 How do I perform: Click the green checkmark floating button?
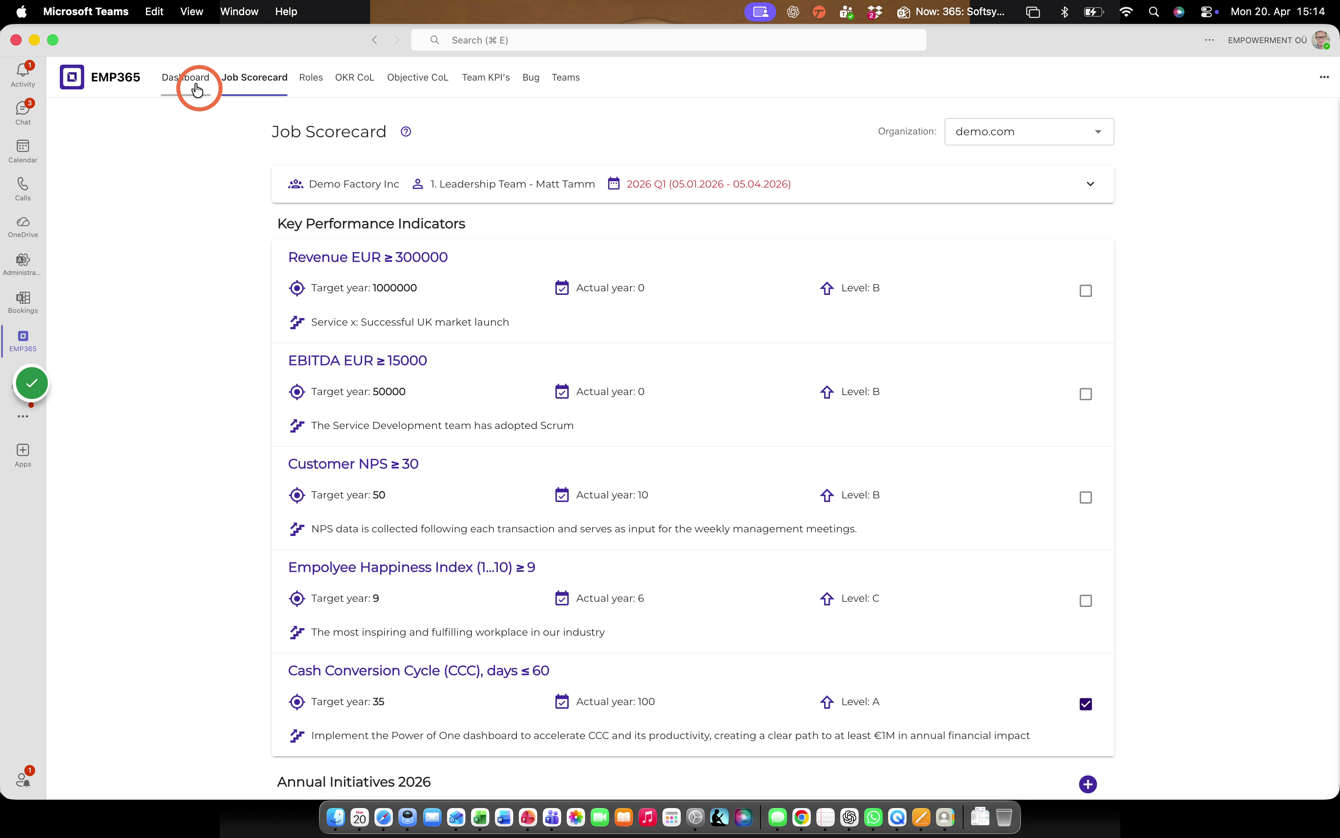(32, 383)
